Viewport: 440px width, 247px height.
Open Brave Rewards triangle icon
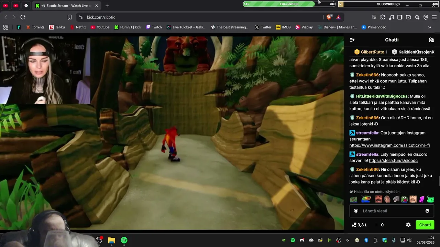338,17
